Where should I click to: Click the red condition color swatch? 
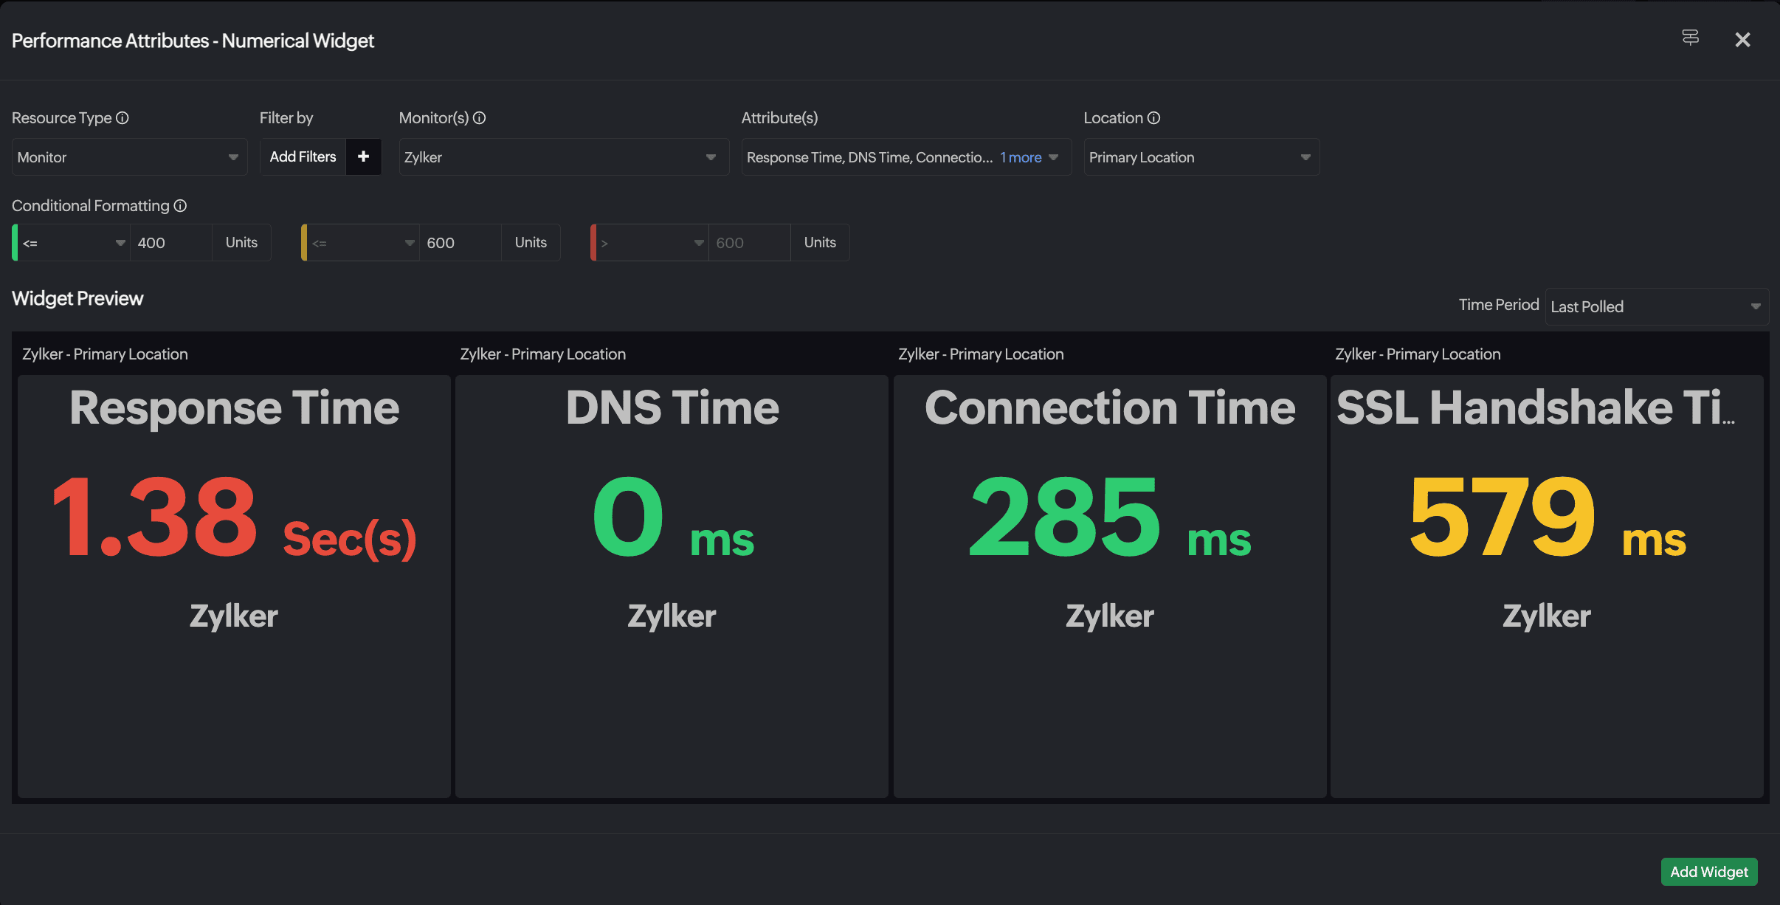(593, 243)
